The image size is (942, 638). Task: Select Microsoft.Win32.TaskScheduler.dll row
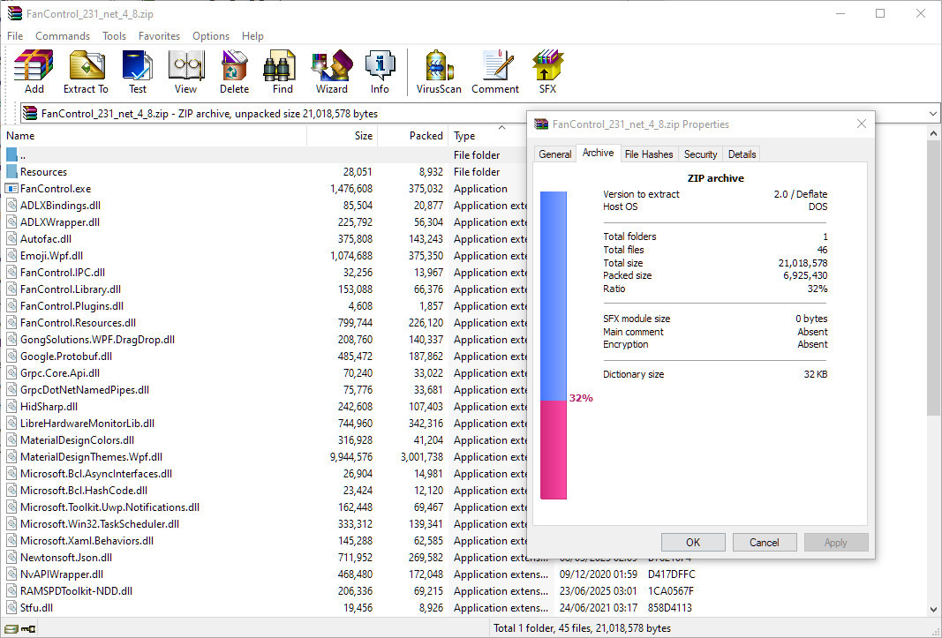click(265, 524)
